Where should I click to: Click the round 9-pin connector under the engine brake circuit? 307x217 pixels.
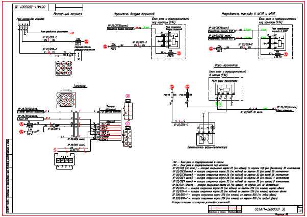(x=64, y=67)
